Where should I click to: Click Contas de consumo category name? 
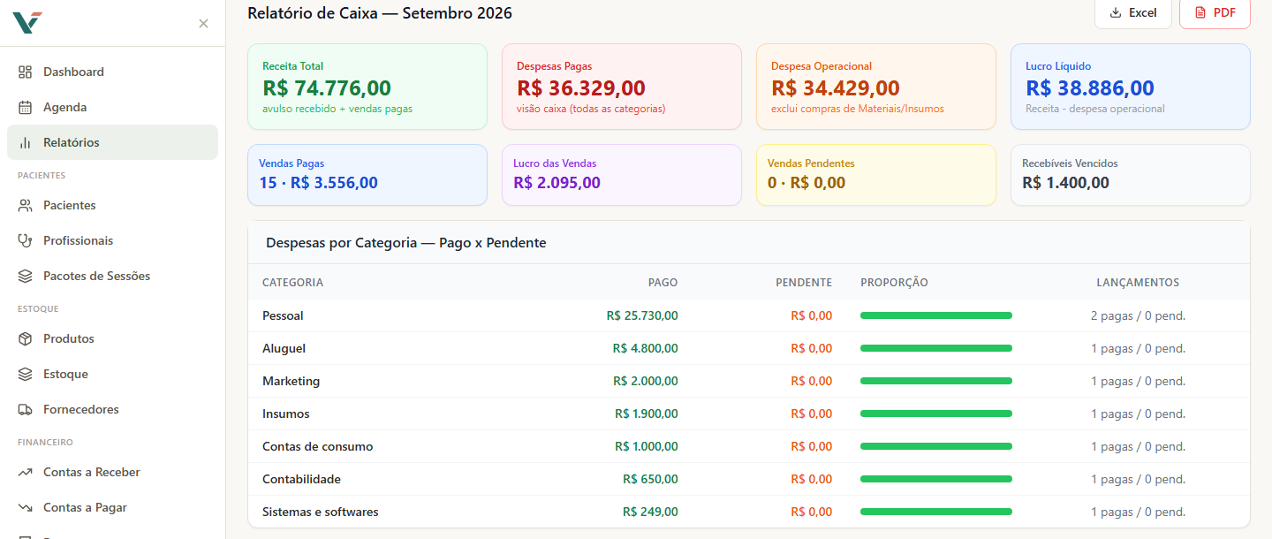coord(317,446)
